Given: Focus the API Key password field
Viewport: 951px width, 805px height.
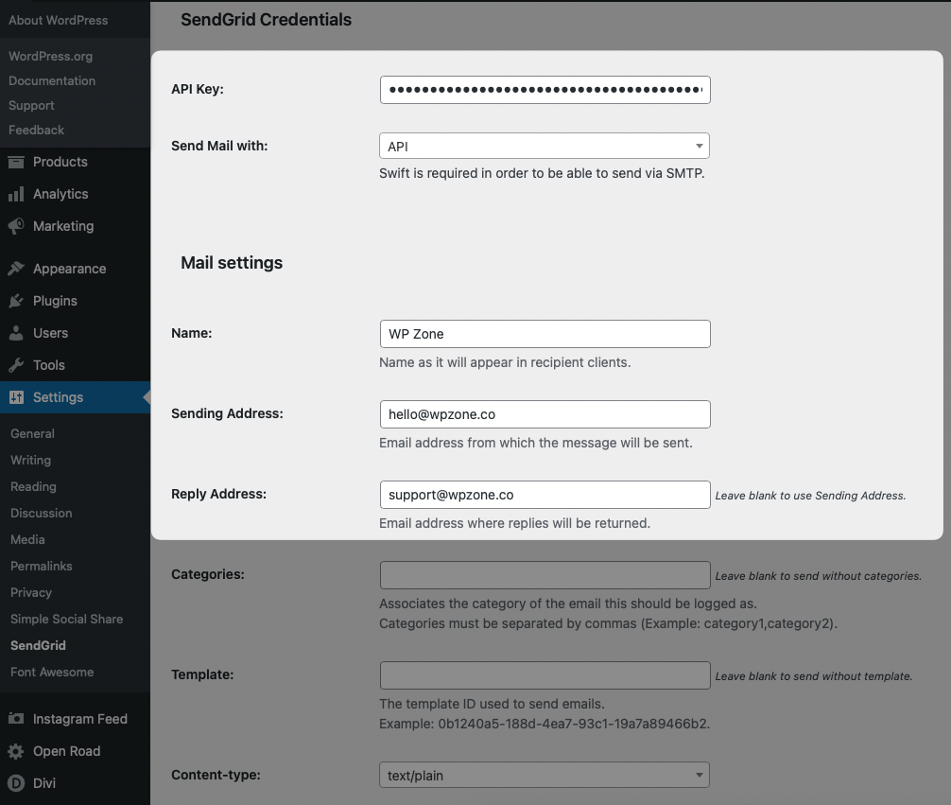Looking at the screenshot, I should click(x=545, y=90).
